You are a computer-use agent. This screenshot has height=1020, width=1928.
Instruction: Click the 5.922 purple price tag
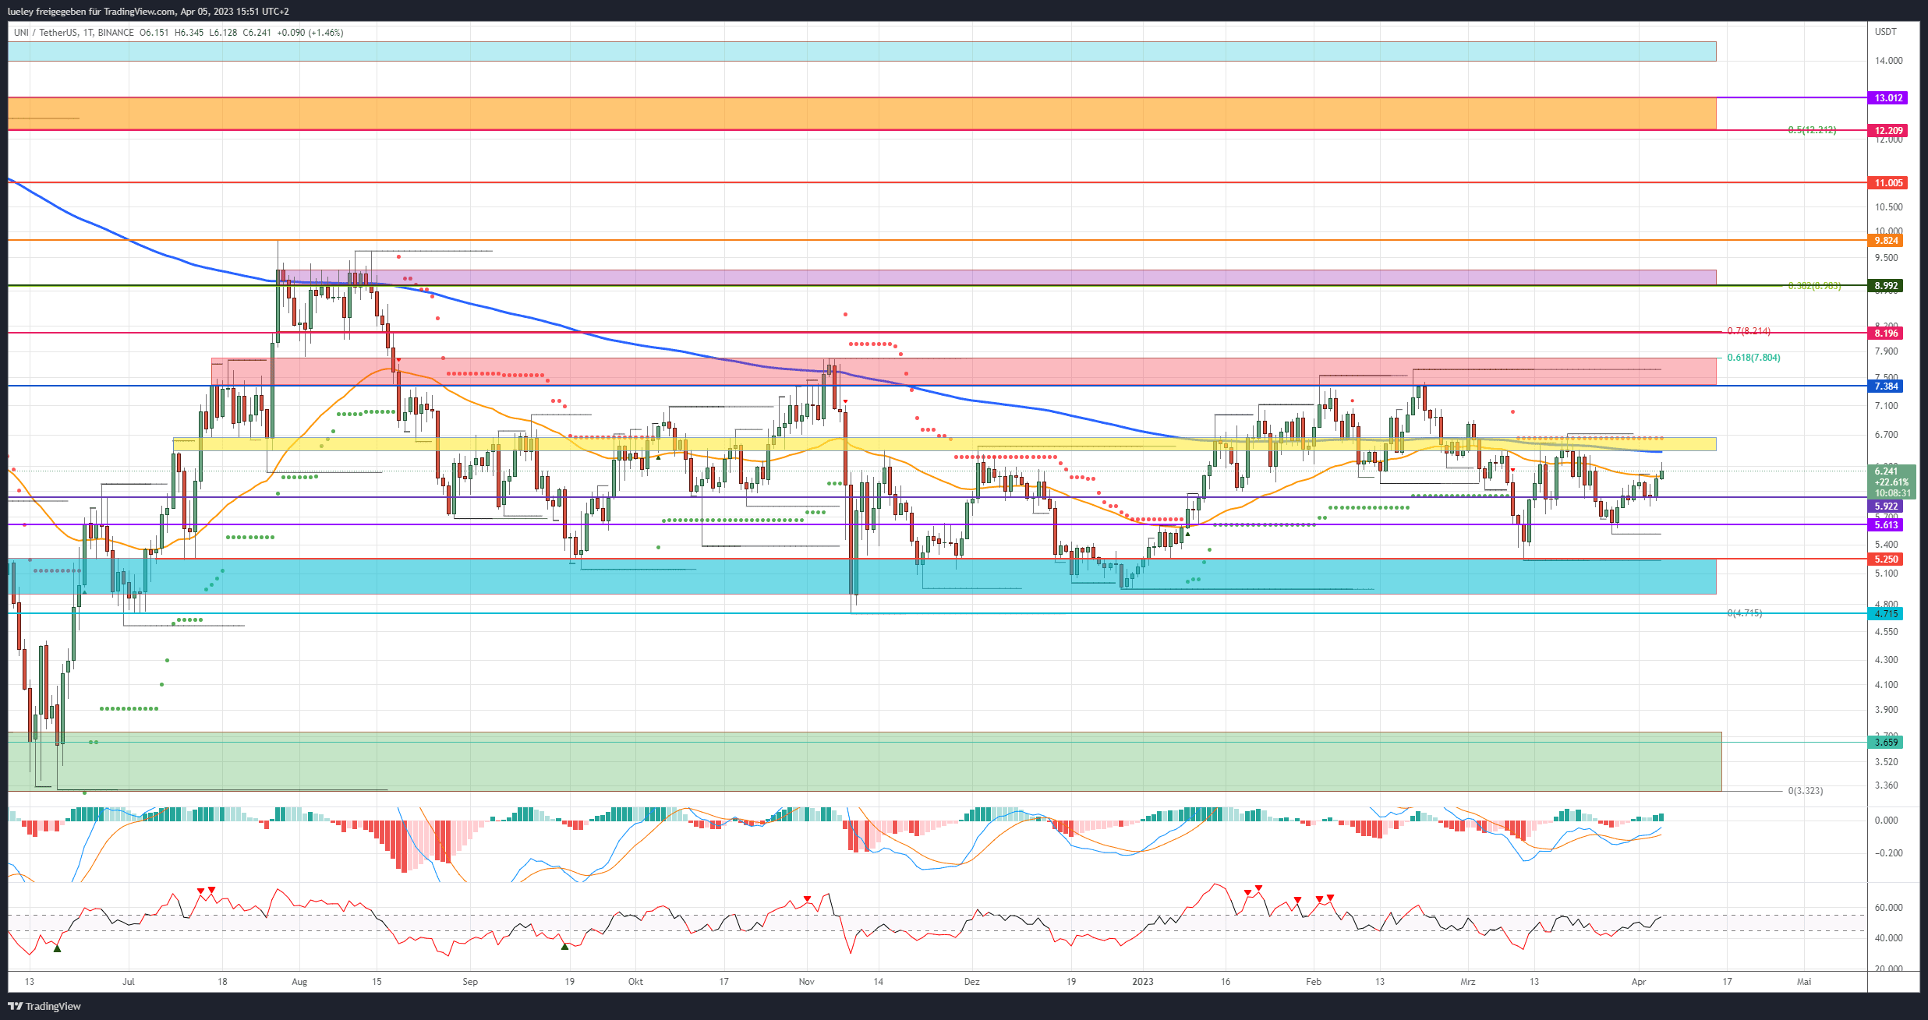tap(1886, 506)
